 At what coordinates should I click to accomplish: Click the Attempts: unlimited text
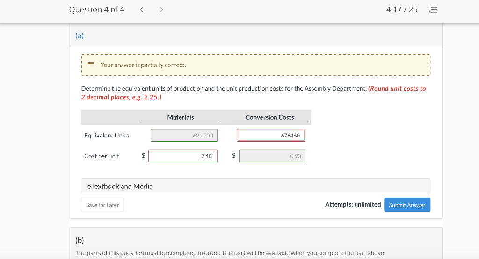coord(353,205)
